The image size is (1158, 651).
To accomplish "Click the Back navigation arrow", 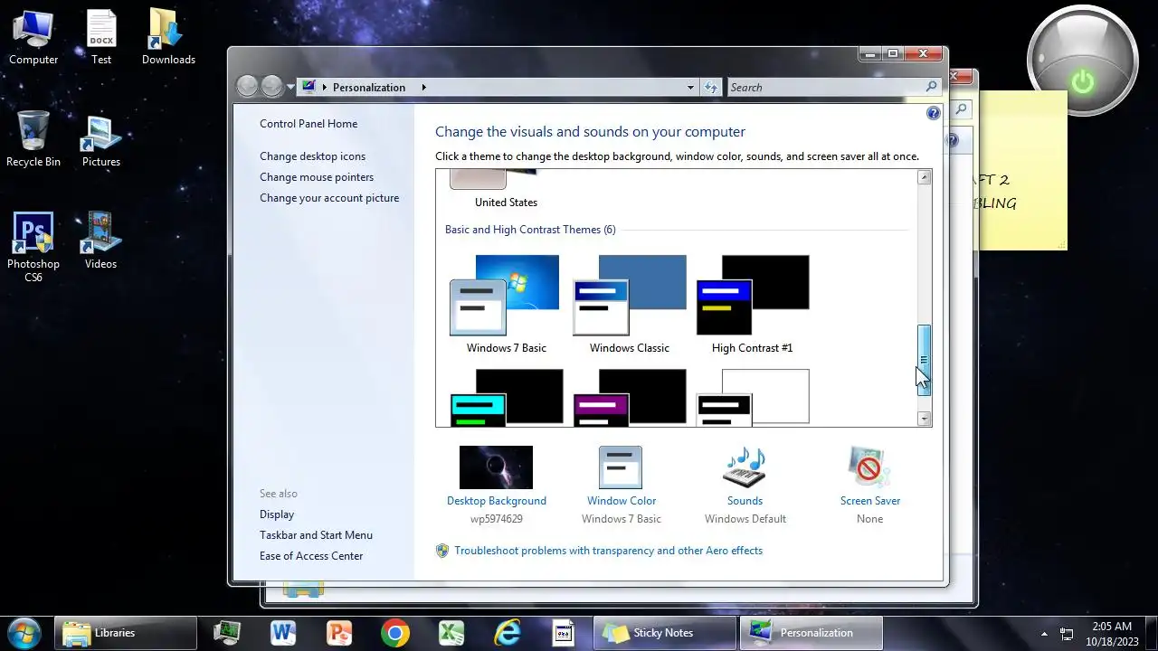I will tap(247, 87).
